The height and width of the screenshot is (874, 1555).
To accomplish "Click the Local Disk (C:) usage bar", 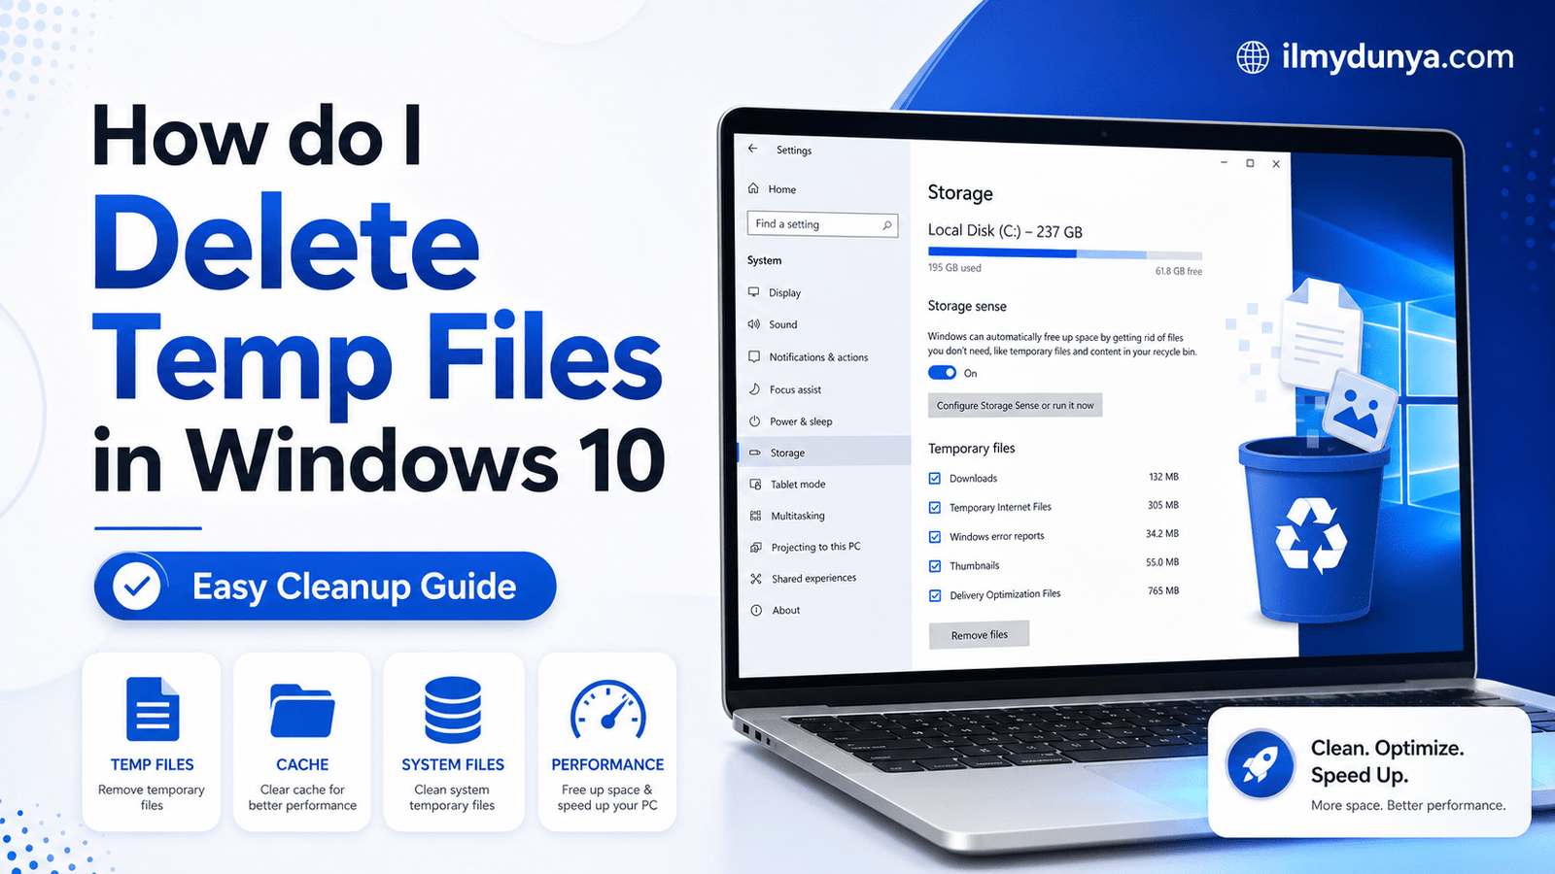I will click(1064, 253).
